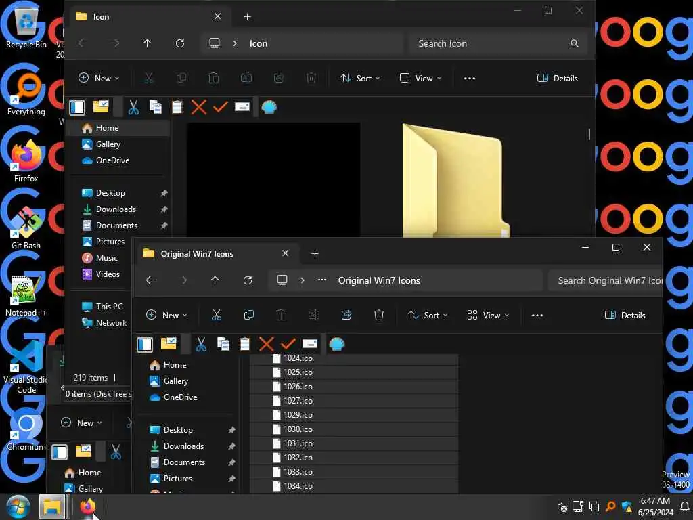Click copy pages icon in Icon window classic toolbar
The width and height of the screenshot is (693, 520).
click(x=156, y=107)
